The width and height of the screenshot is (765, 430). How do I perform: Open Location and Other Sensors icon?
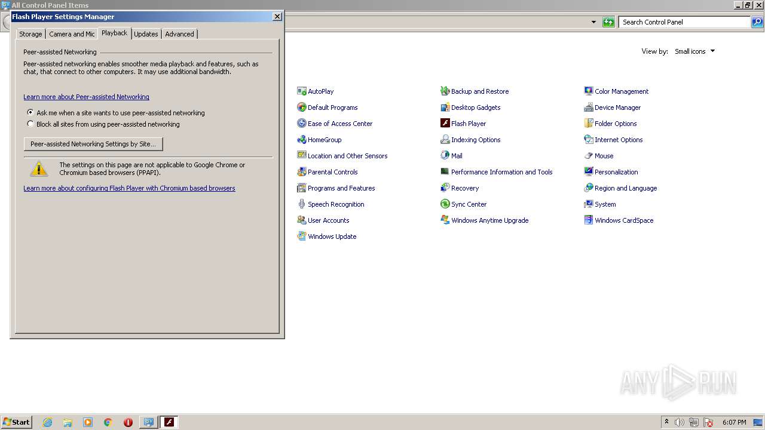pos(342,156)
